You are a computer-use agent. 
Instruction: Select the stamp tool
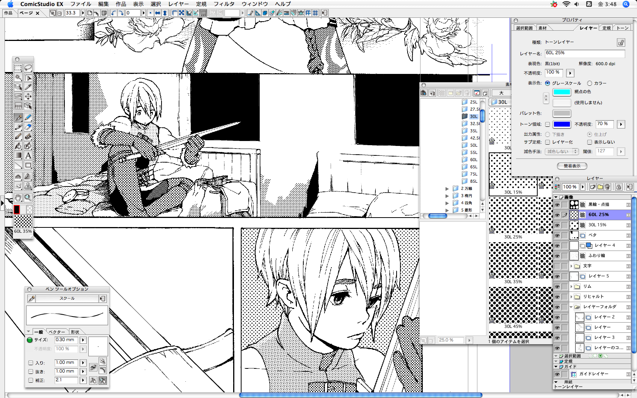click(x=28, y=186)
